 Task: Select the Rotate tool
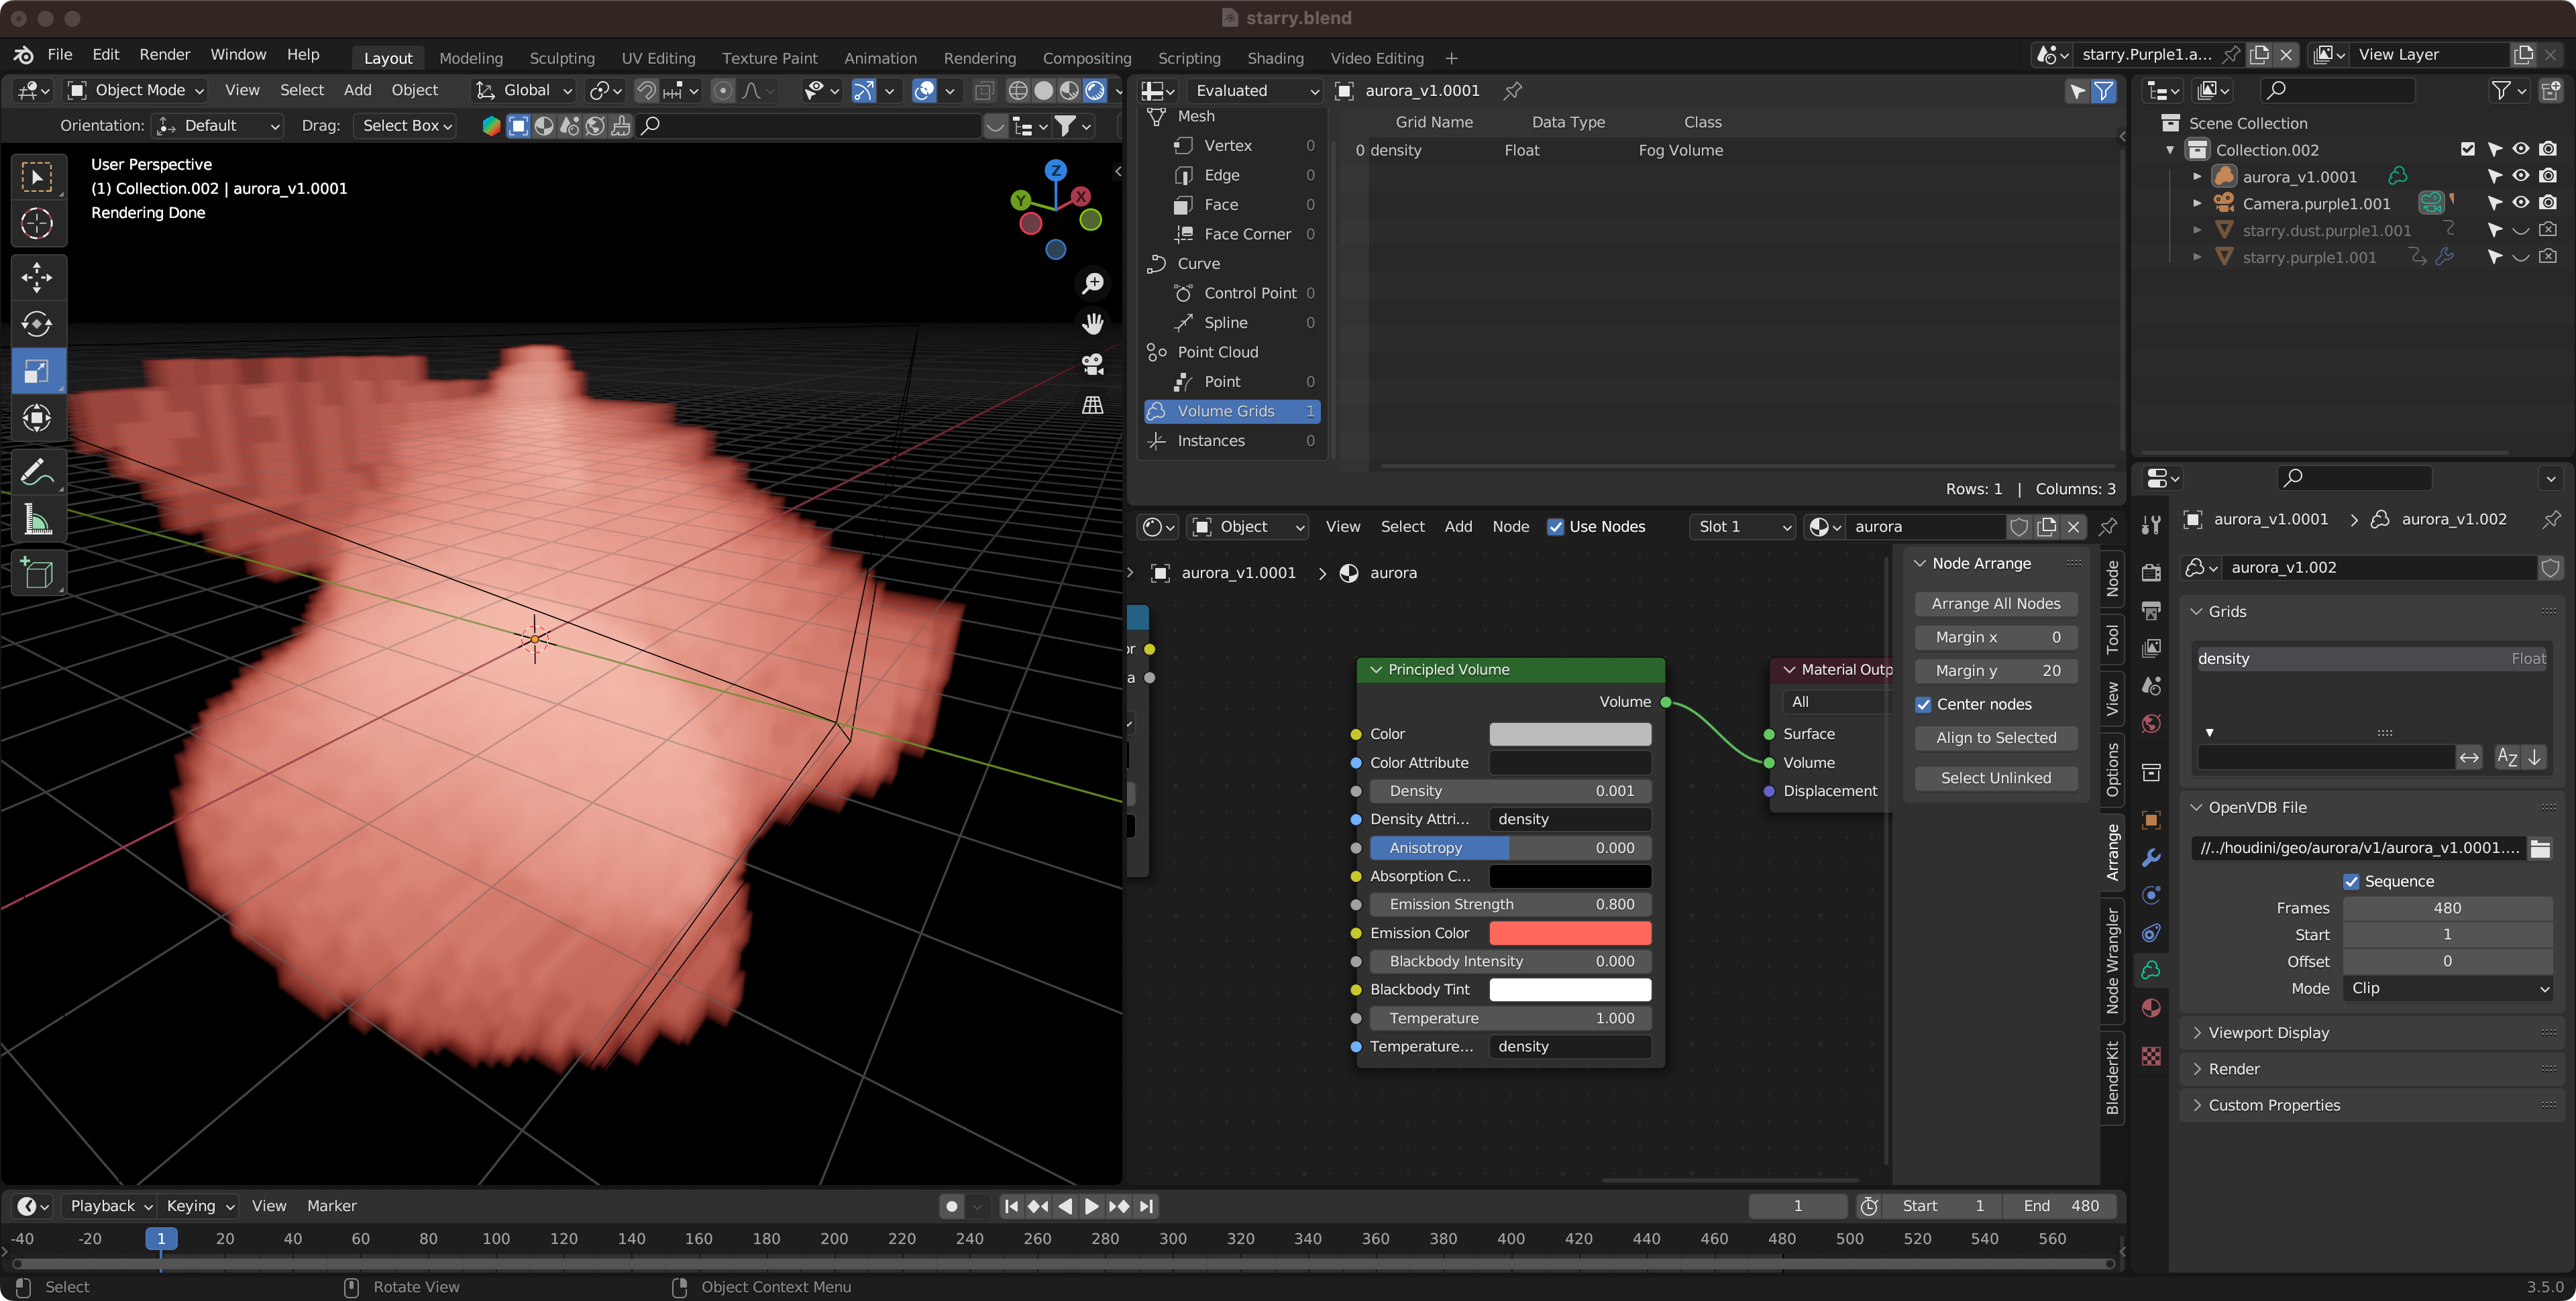(37, 324)
